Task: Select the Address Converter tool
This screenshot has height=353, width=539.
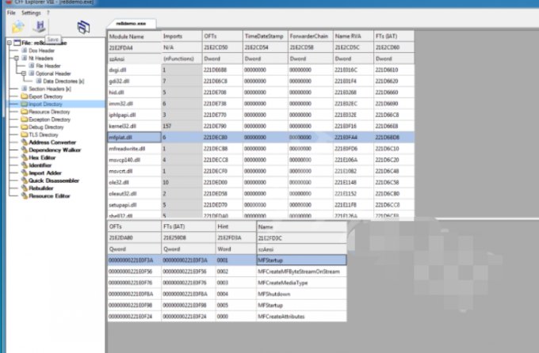Action: tap(52, 142)
